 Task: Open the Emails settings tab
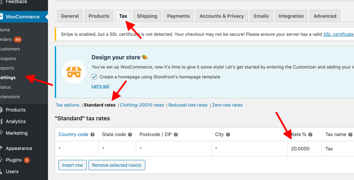(261, 16)
